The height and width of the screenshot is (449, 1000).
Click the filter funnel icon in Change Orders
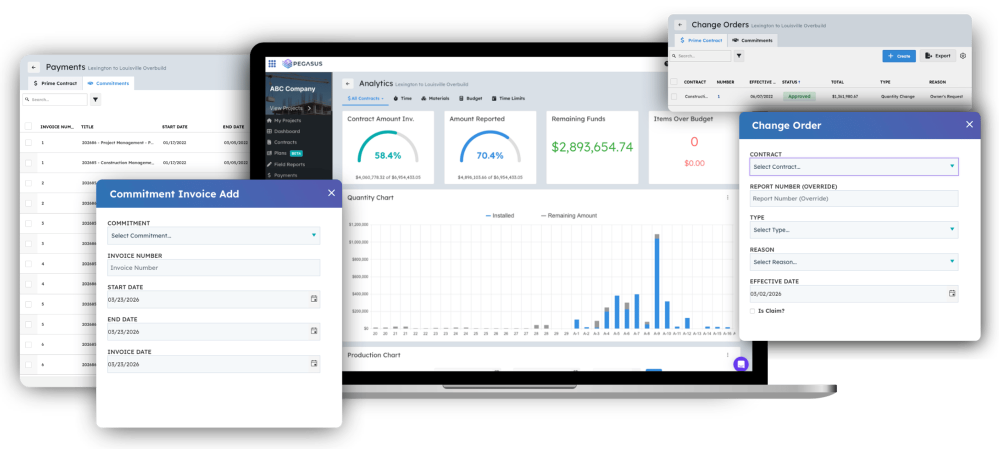click(738, 56)
